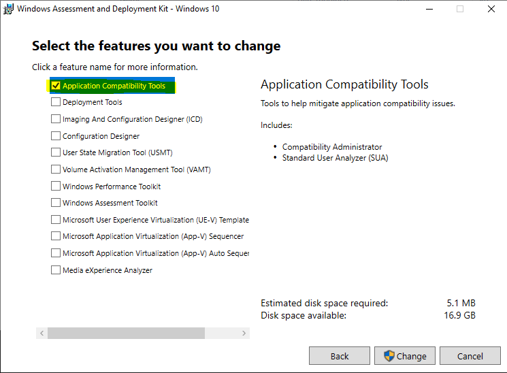Check the Windows Performance Toolkit box
The image size is (507, 373).
click(56, 186)
